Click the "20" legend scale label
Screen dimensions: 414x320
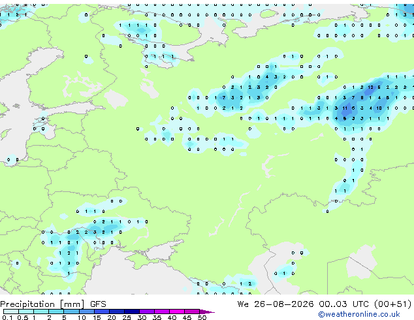112,317
